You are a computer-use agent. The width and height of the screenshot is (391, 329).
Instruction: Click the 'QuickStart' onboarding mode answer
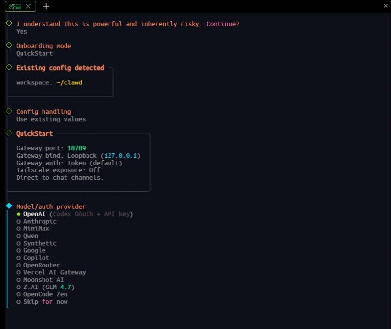pos(34,54)
